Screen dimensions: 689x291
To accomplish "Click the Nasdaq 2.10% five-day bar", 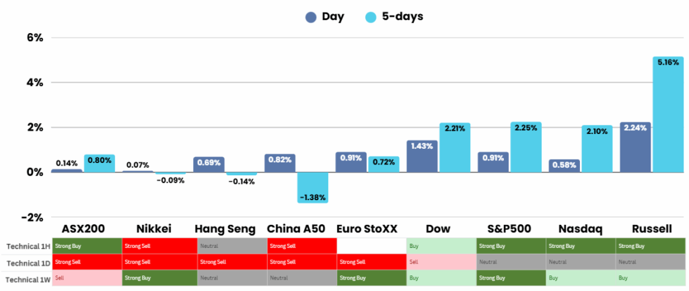I will coord(597,149).
